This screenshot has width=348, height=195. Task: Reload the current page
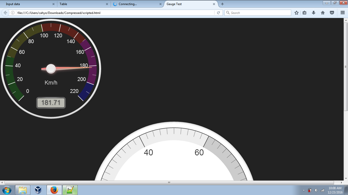(219, 13)
